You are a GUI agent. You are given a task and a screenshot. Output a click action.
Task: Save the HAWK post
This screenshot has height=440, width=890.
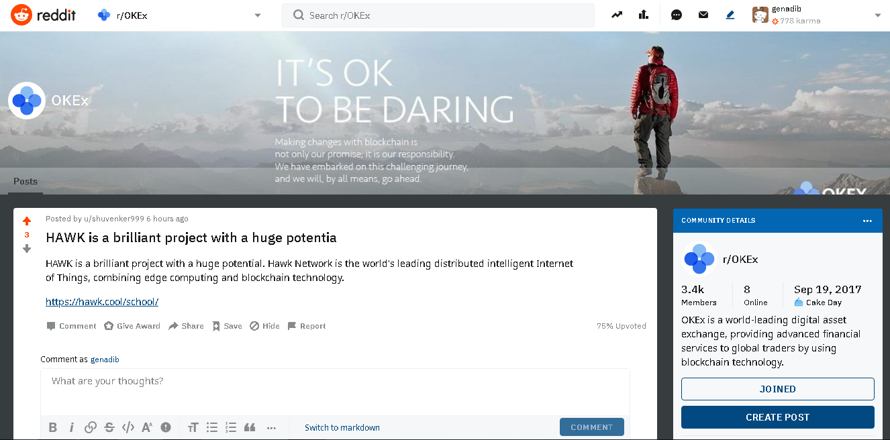pyautogui.click(x=227, y=326)
